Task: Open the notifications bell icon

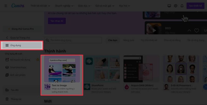Action: [182, 6]
